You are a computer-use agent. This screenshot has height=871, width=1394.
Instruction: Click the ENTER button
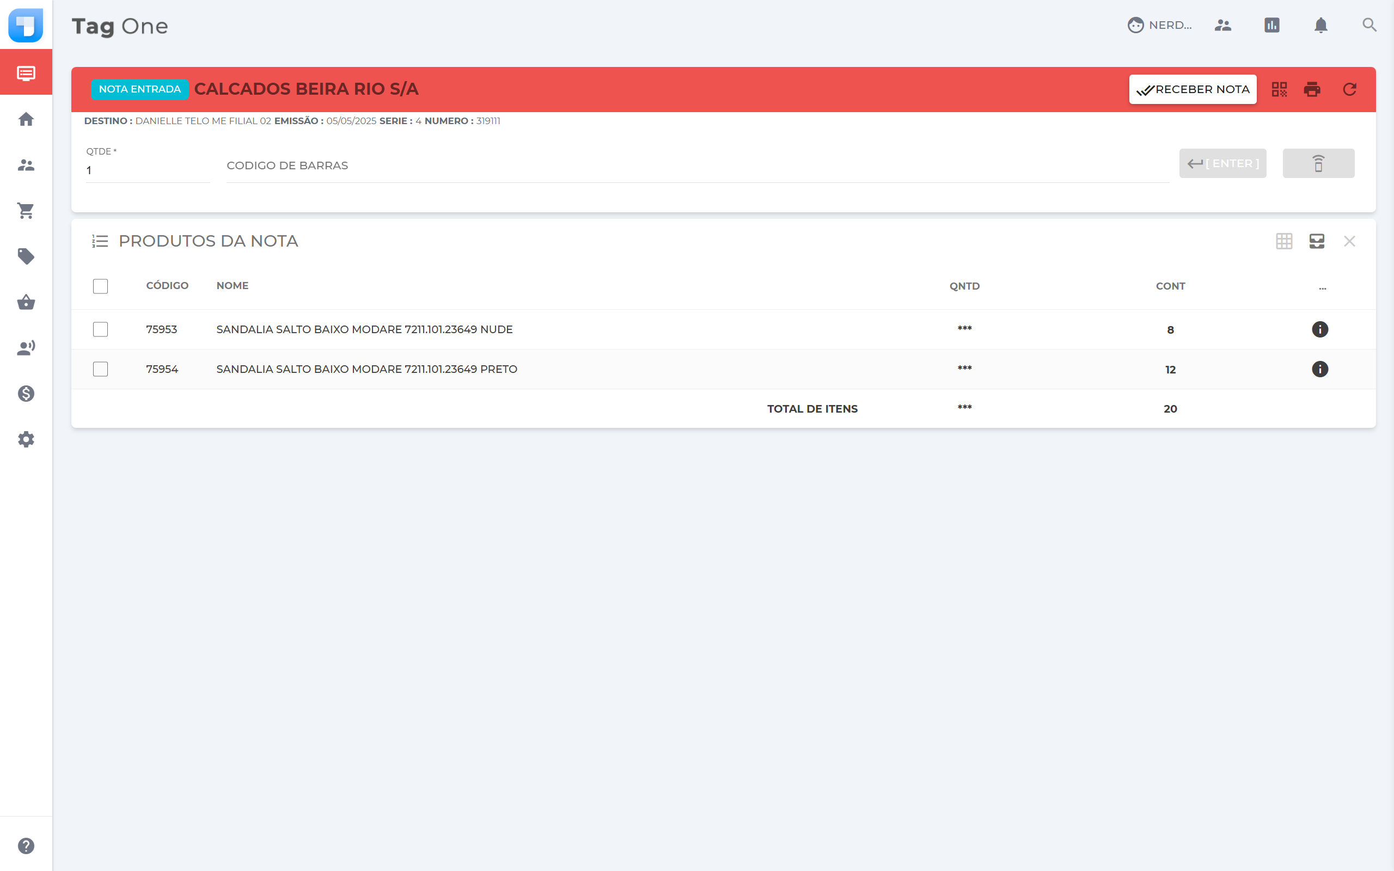point(1223,164)
